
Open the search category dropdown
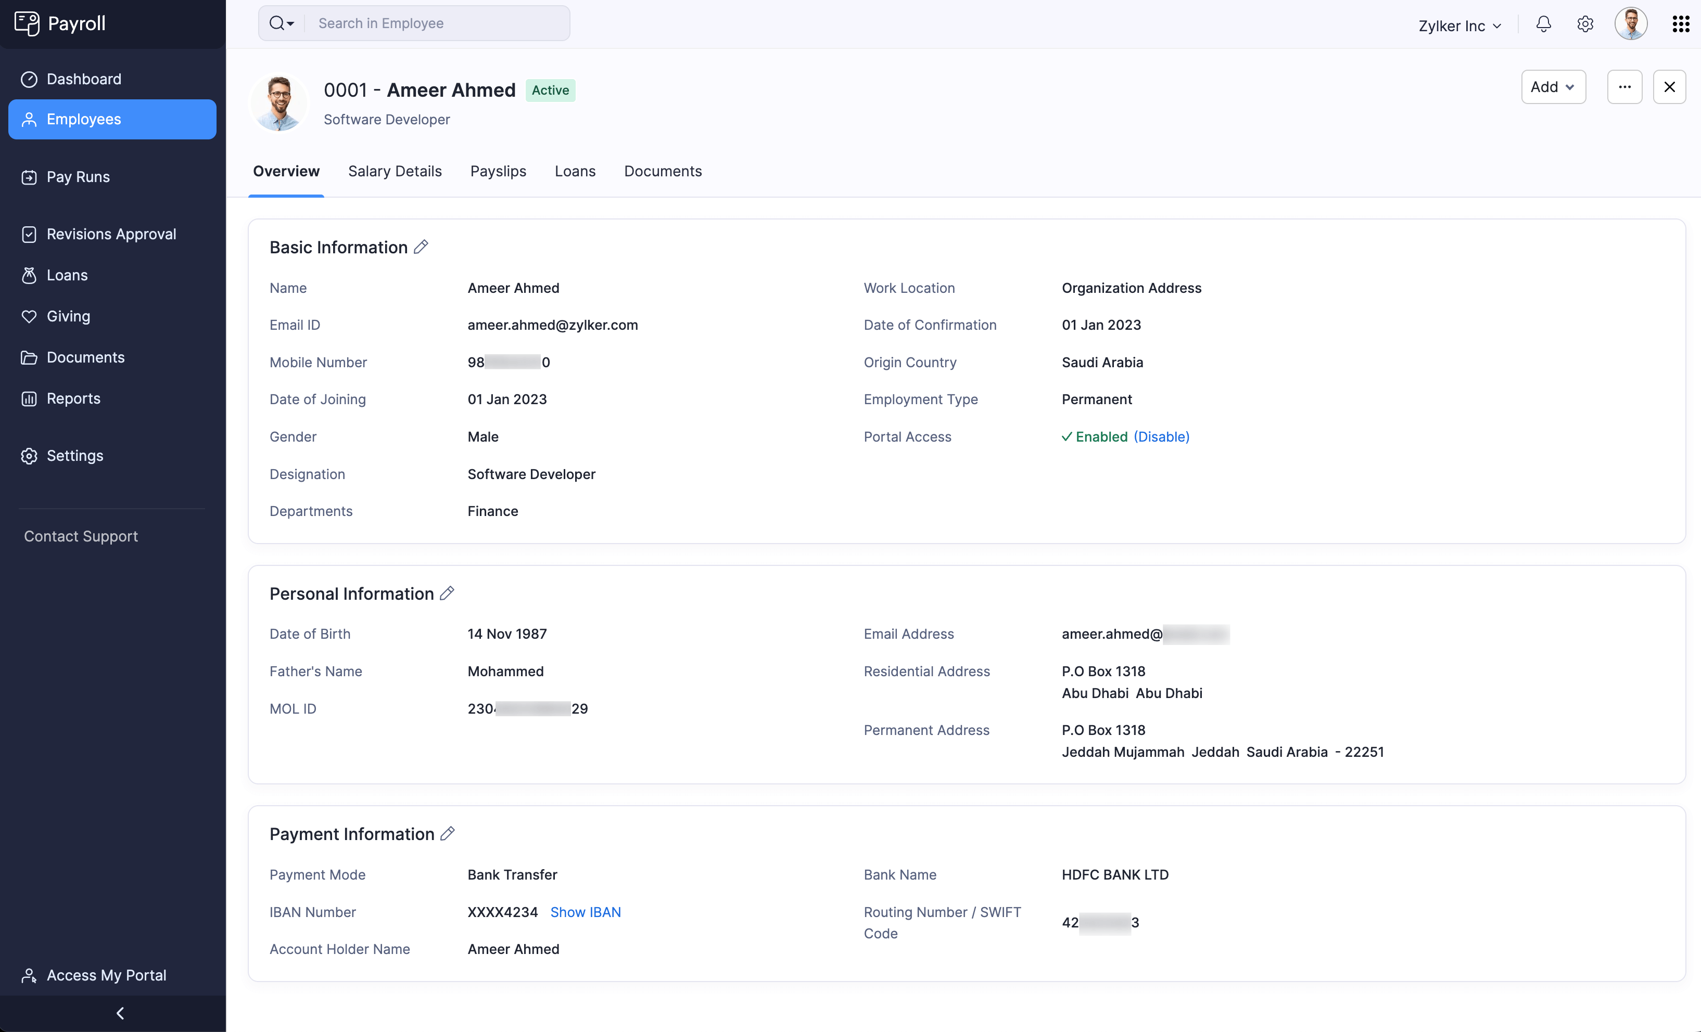(281, 23)
